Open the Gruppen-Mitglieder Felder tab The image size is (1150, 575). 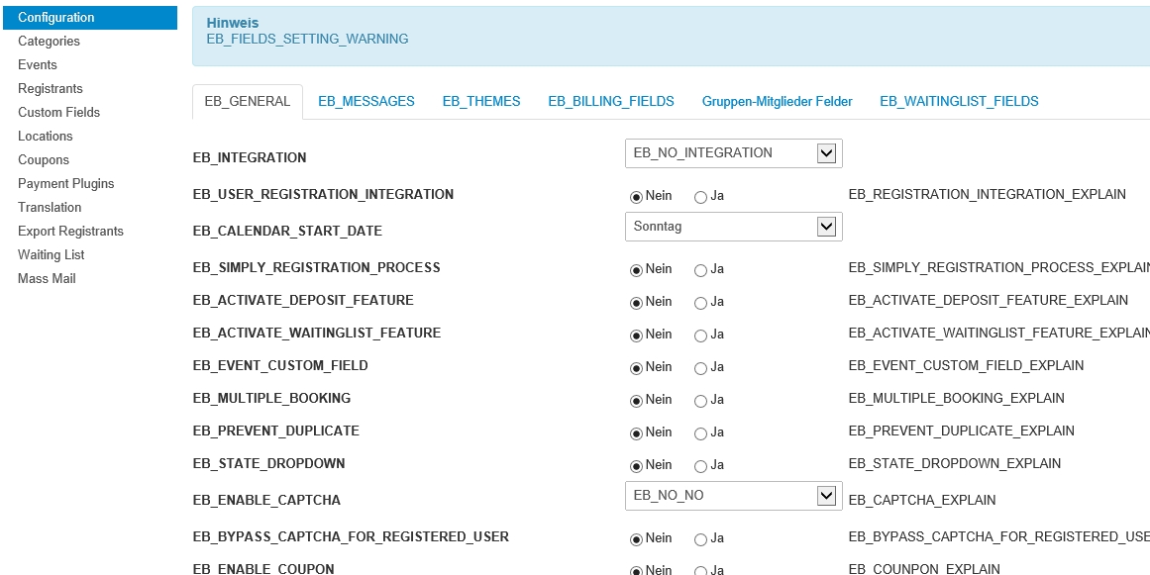click(x=777, y=101)
